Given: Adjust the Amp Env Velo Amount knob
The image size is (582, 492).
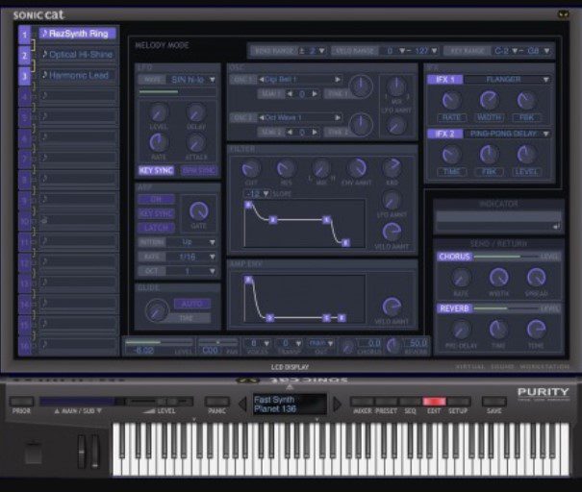Looking at the screenshot, I should coord(392,307).
